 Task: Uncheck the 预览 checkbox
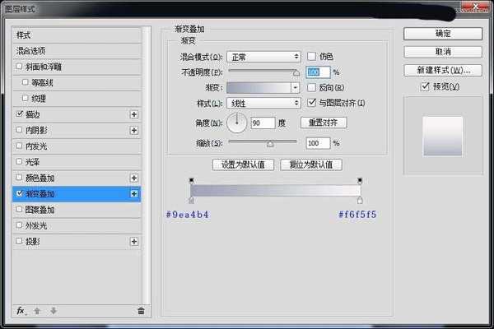point(425,86)
